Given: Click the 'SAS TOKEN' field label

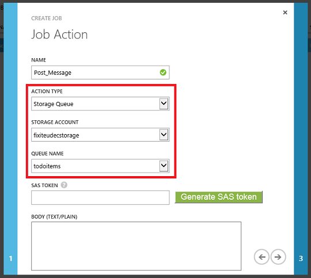Looking at the screenshot, I should click(44, 185).
